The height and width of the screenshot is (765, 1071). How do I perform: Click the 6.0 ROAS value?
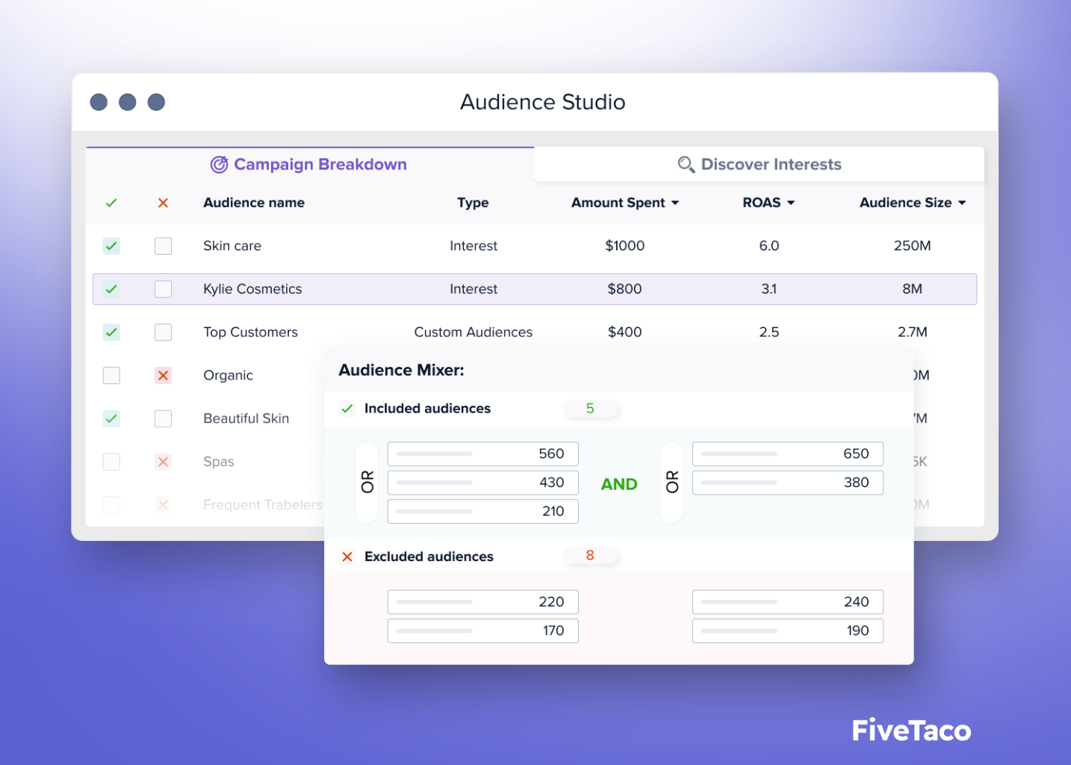[769, 246]
